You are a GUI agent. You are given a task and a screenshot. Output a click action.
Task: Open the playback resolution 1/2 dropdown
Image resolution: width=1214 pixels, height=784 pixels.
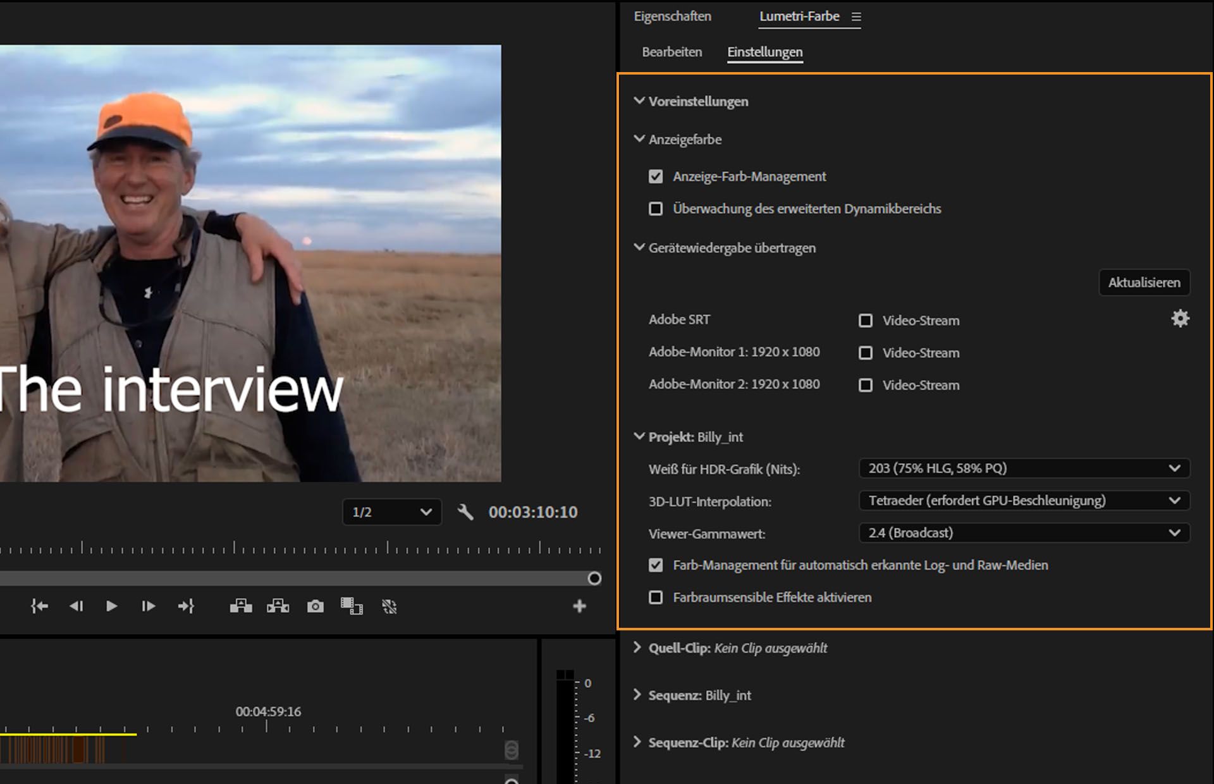[x=391, y=513]
